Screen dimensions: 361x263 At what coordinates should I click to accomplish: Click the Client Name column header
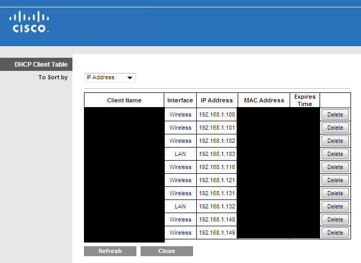[x=124, y=100]
